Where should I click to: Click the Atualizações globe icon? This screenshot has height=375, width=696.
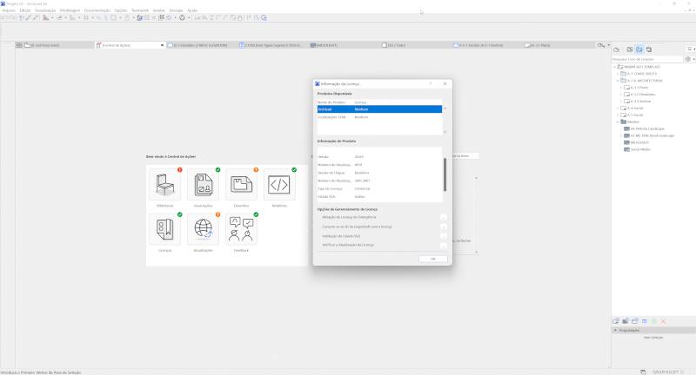(204, 229)
